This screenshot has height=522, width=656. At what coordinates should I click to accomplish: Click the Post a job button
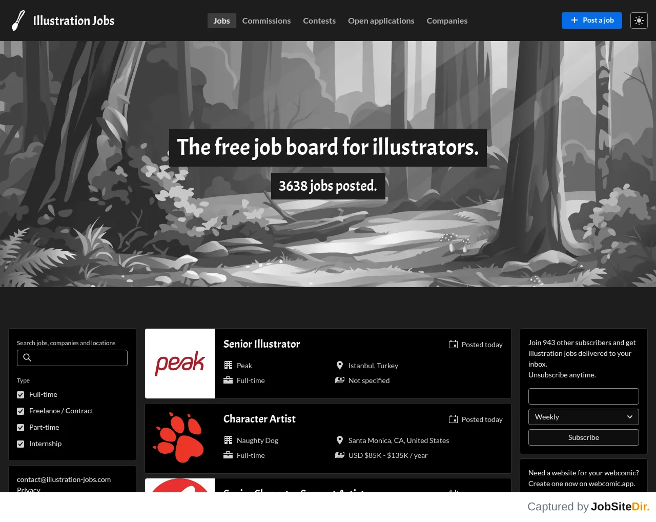pyautogui.click(x=592, y=21)
